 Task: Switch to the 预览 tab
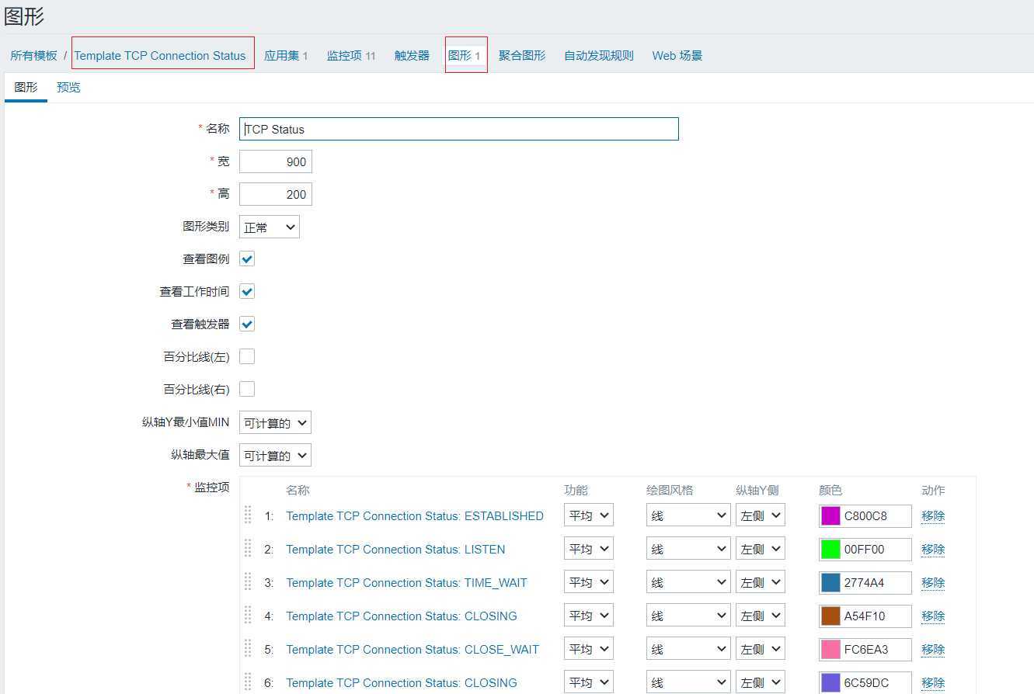point(68,88)
